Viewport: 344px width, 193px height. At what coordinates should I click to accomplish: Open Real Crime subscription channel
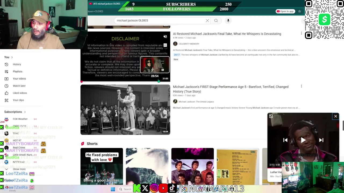pyautogui.click(x=19, y=148)
